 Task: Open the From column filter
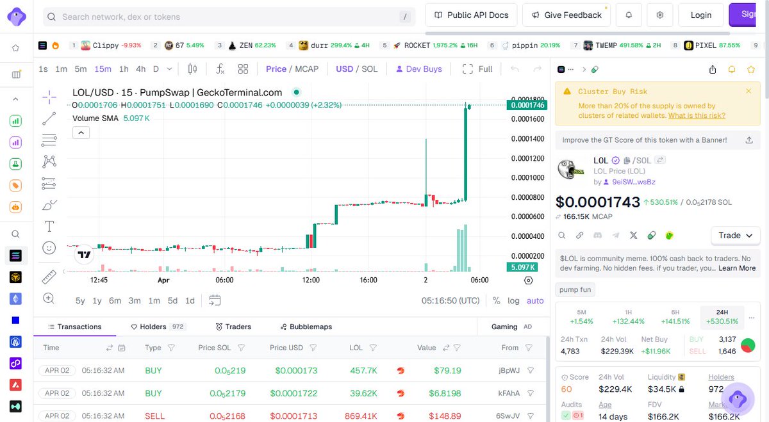tap(529, 348)
